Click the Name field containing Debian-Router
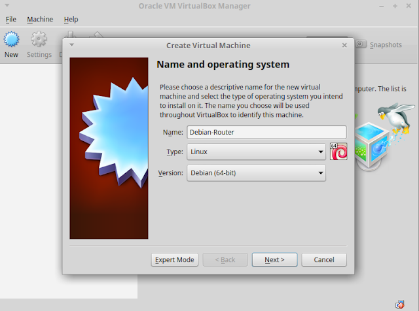The image size is (419, 311). 266,132
